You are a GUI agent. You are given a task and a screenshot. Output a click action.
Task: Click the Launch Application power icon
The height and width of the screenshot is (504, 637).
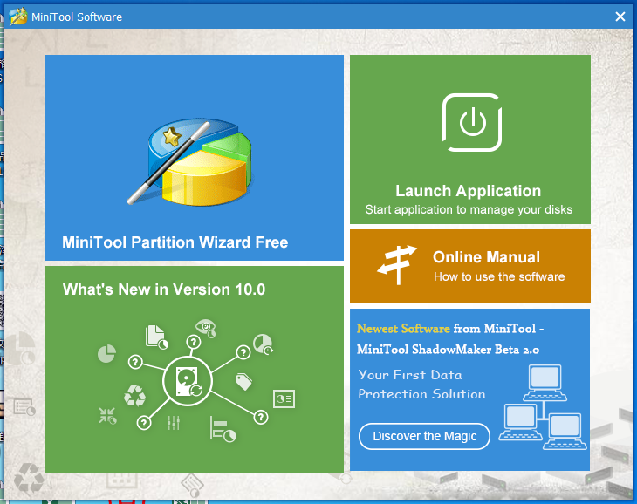[472, 123]
